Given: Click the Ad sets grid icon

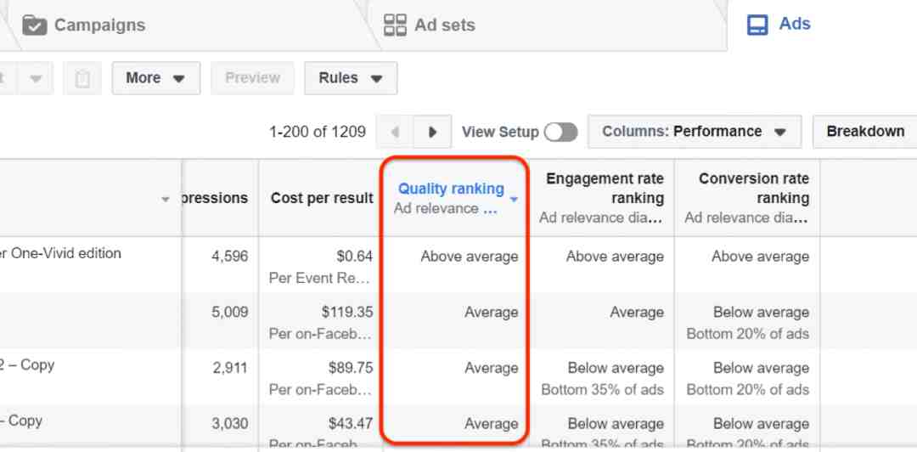Looking at the screenshot, I should tap(395, 25).
